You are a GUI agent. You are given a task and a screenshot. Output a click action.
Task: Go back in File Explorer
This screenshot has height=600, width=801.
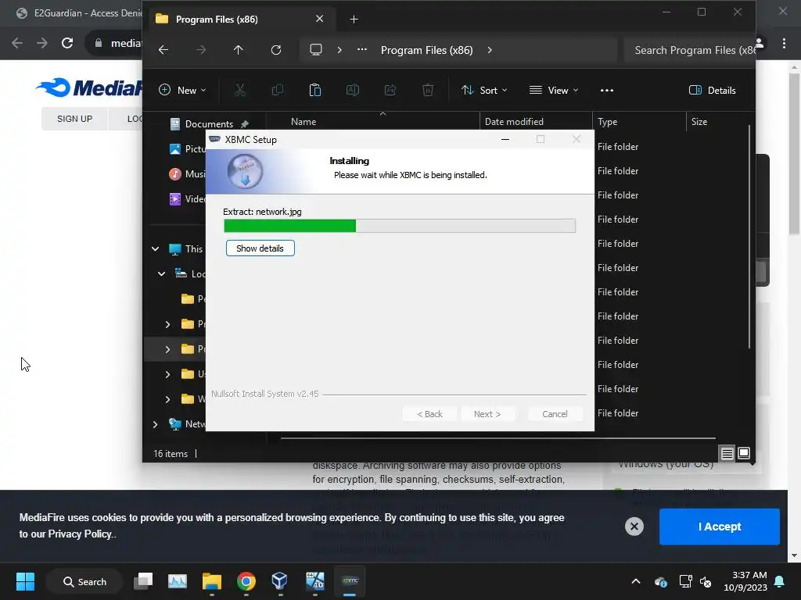point(163,50)
